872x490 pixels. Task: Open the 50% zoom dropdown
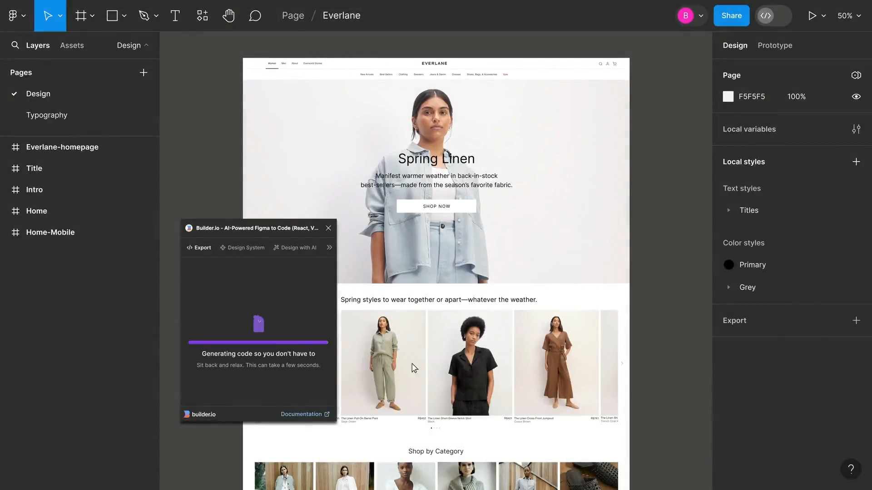[849, 16]
